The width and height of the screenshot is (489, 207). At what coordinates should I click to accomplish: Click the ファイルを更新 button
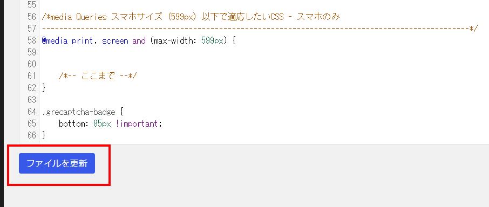click(57, 163)
